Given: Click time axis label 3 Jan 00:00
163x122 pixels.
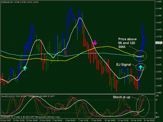Looking at the screenshot, I should (57, 120).
